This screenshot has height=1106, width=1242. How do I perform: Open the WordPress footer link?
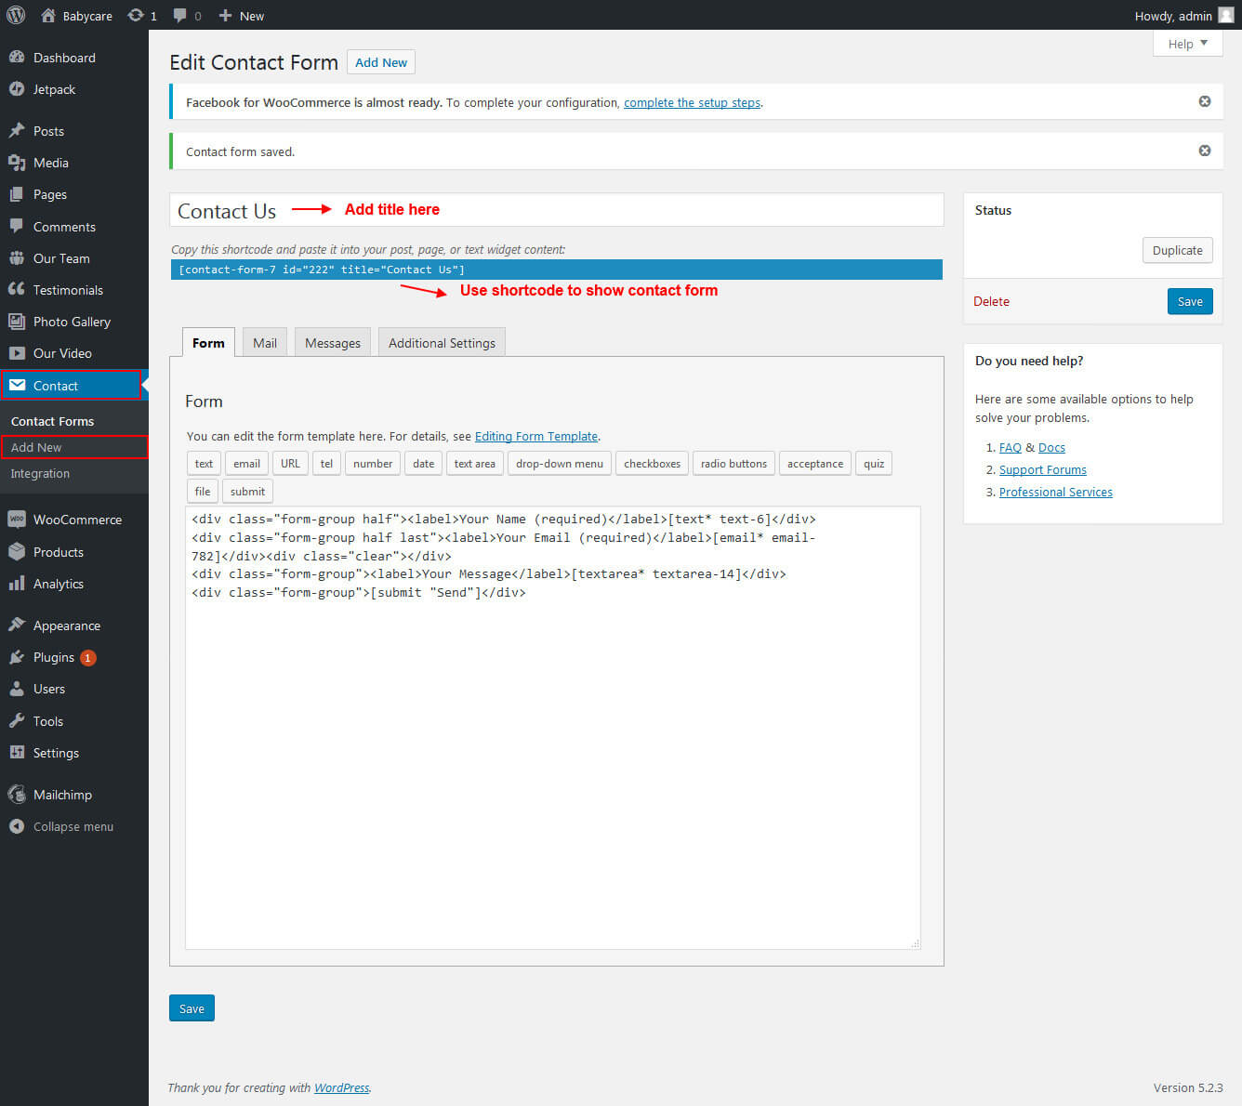tap(341, 1087)
